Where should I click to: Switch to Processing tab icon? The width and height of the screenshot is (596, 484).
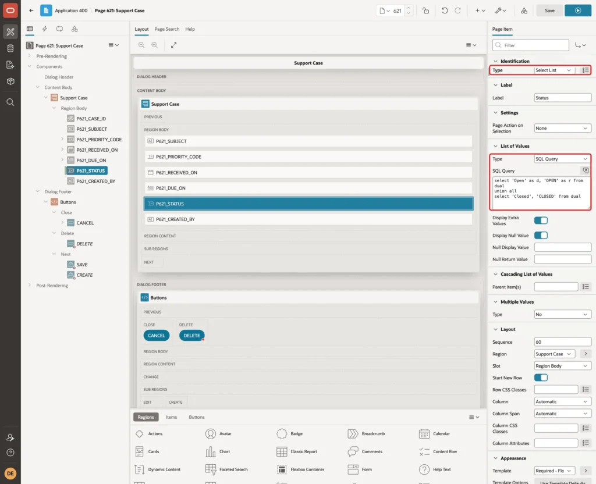(60, 29)
